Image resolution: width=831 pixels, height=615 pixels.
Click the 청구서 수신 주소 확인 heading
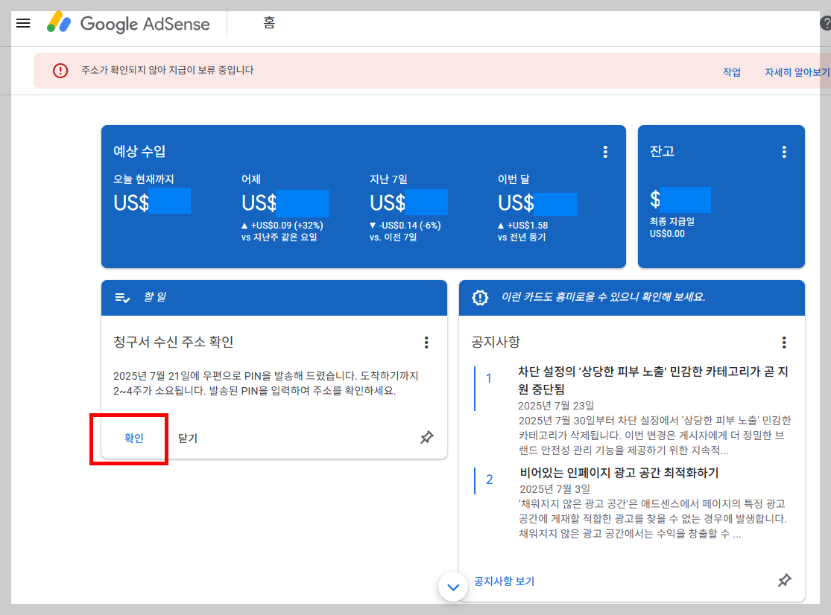174,342
